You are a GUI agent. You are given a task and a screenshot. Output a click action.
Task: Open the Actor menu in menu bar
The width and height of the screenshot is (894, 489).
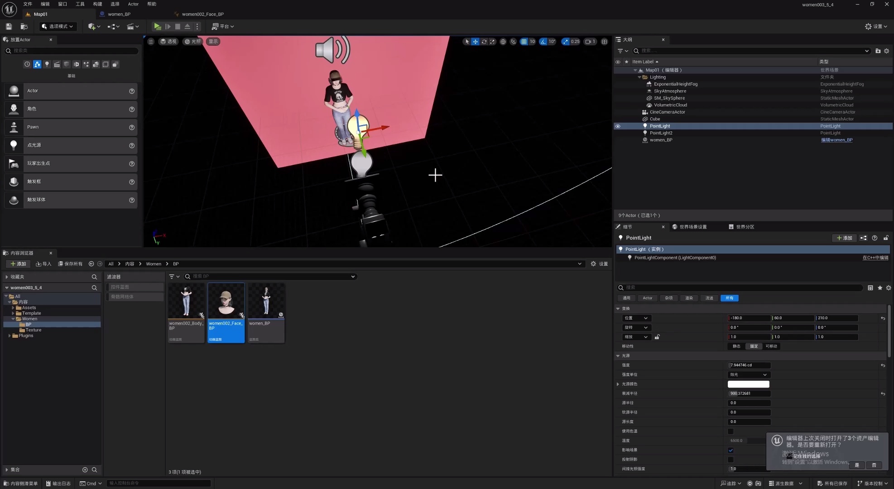133,4
